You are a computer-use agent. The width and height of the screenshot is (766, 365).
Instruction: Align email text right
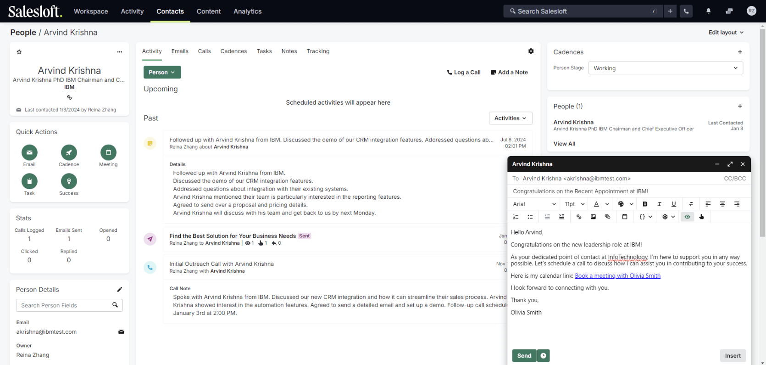(x=737, y=204)
